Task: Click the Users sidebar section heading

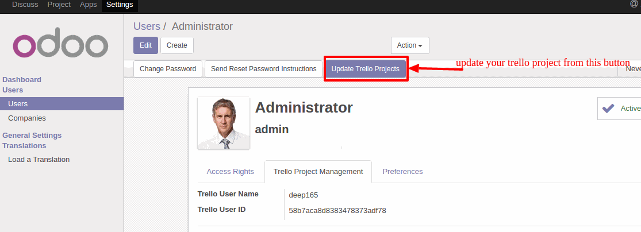Action: coord(13,90)
